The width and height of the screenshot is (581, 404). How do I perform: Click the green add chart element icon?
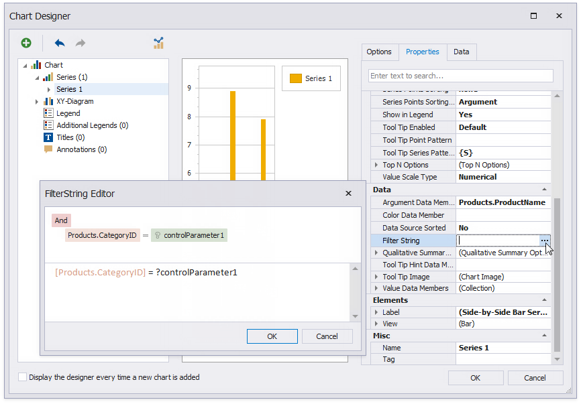25,43
